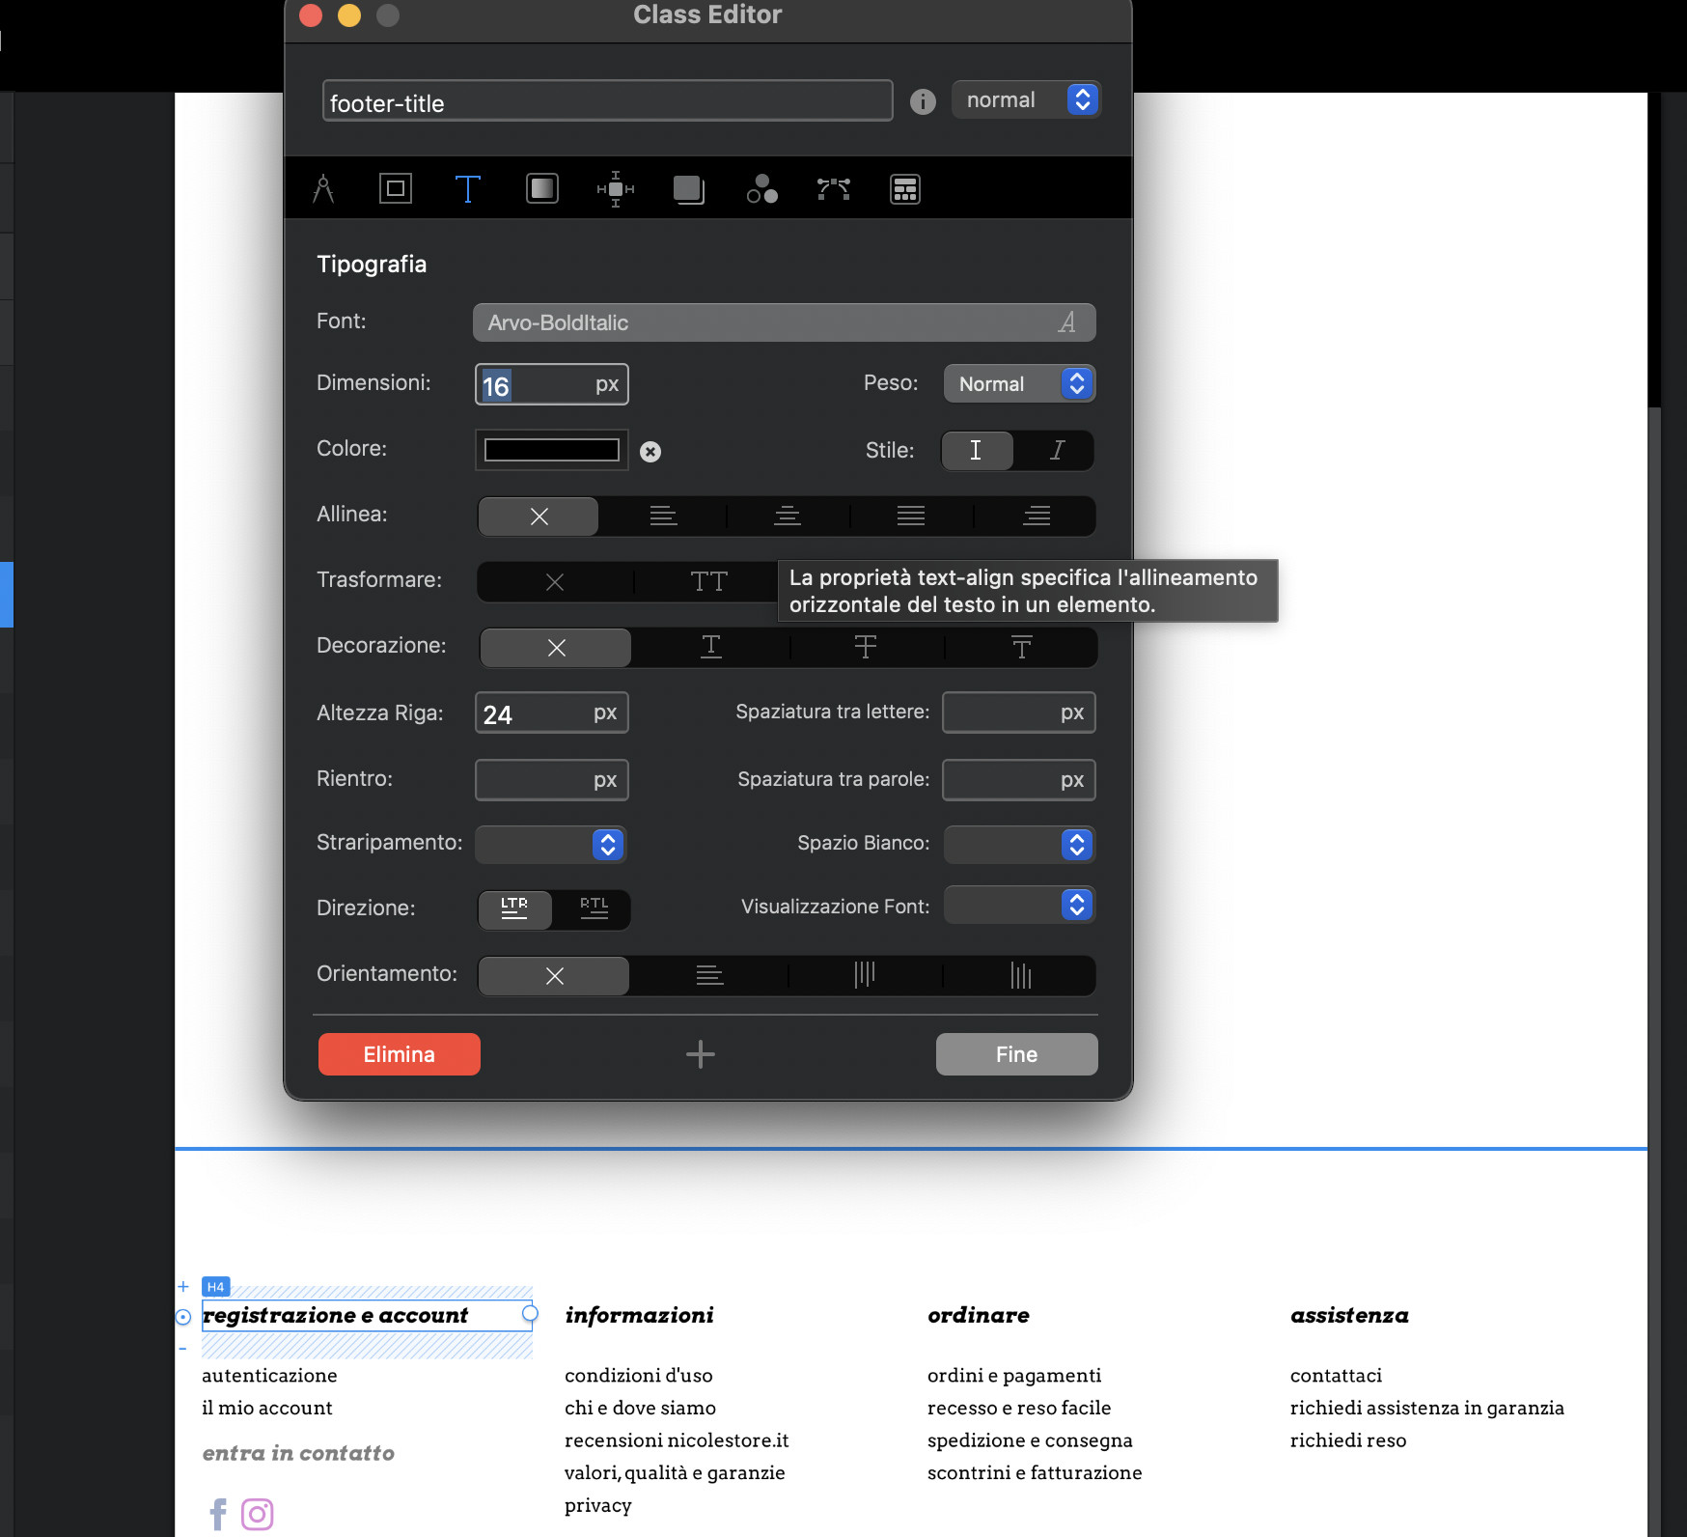Open the normal state dropdown

click(x=1027, y=100)
